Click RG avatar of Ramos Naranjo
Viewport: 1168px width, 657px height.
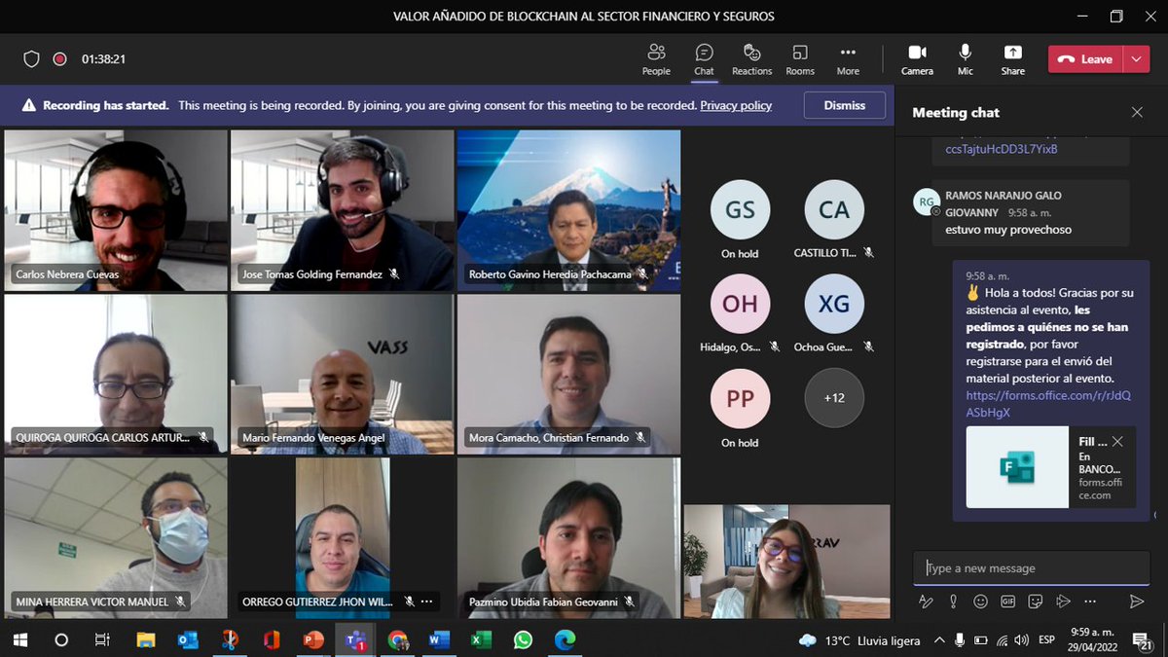(926, 201)
